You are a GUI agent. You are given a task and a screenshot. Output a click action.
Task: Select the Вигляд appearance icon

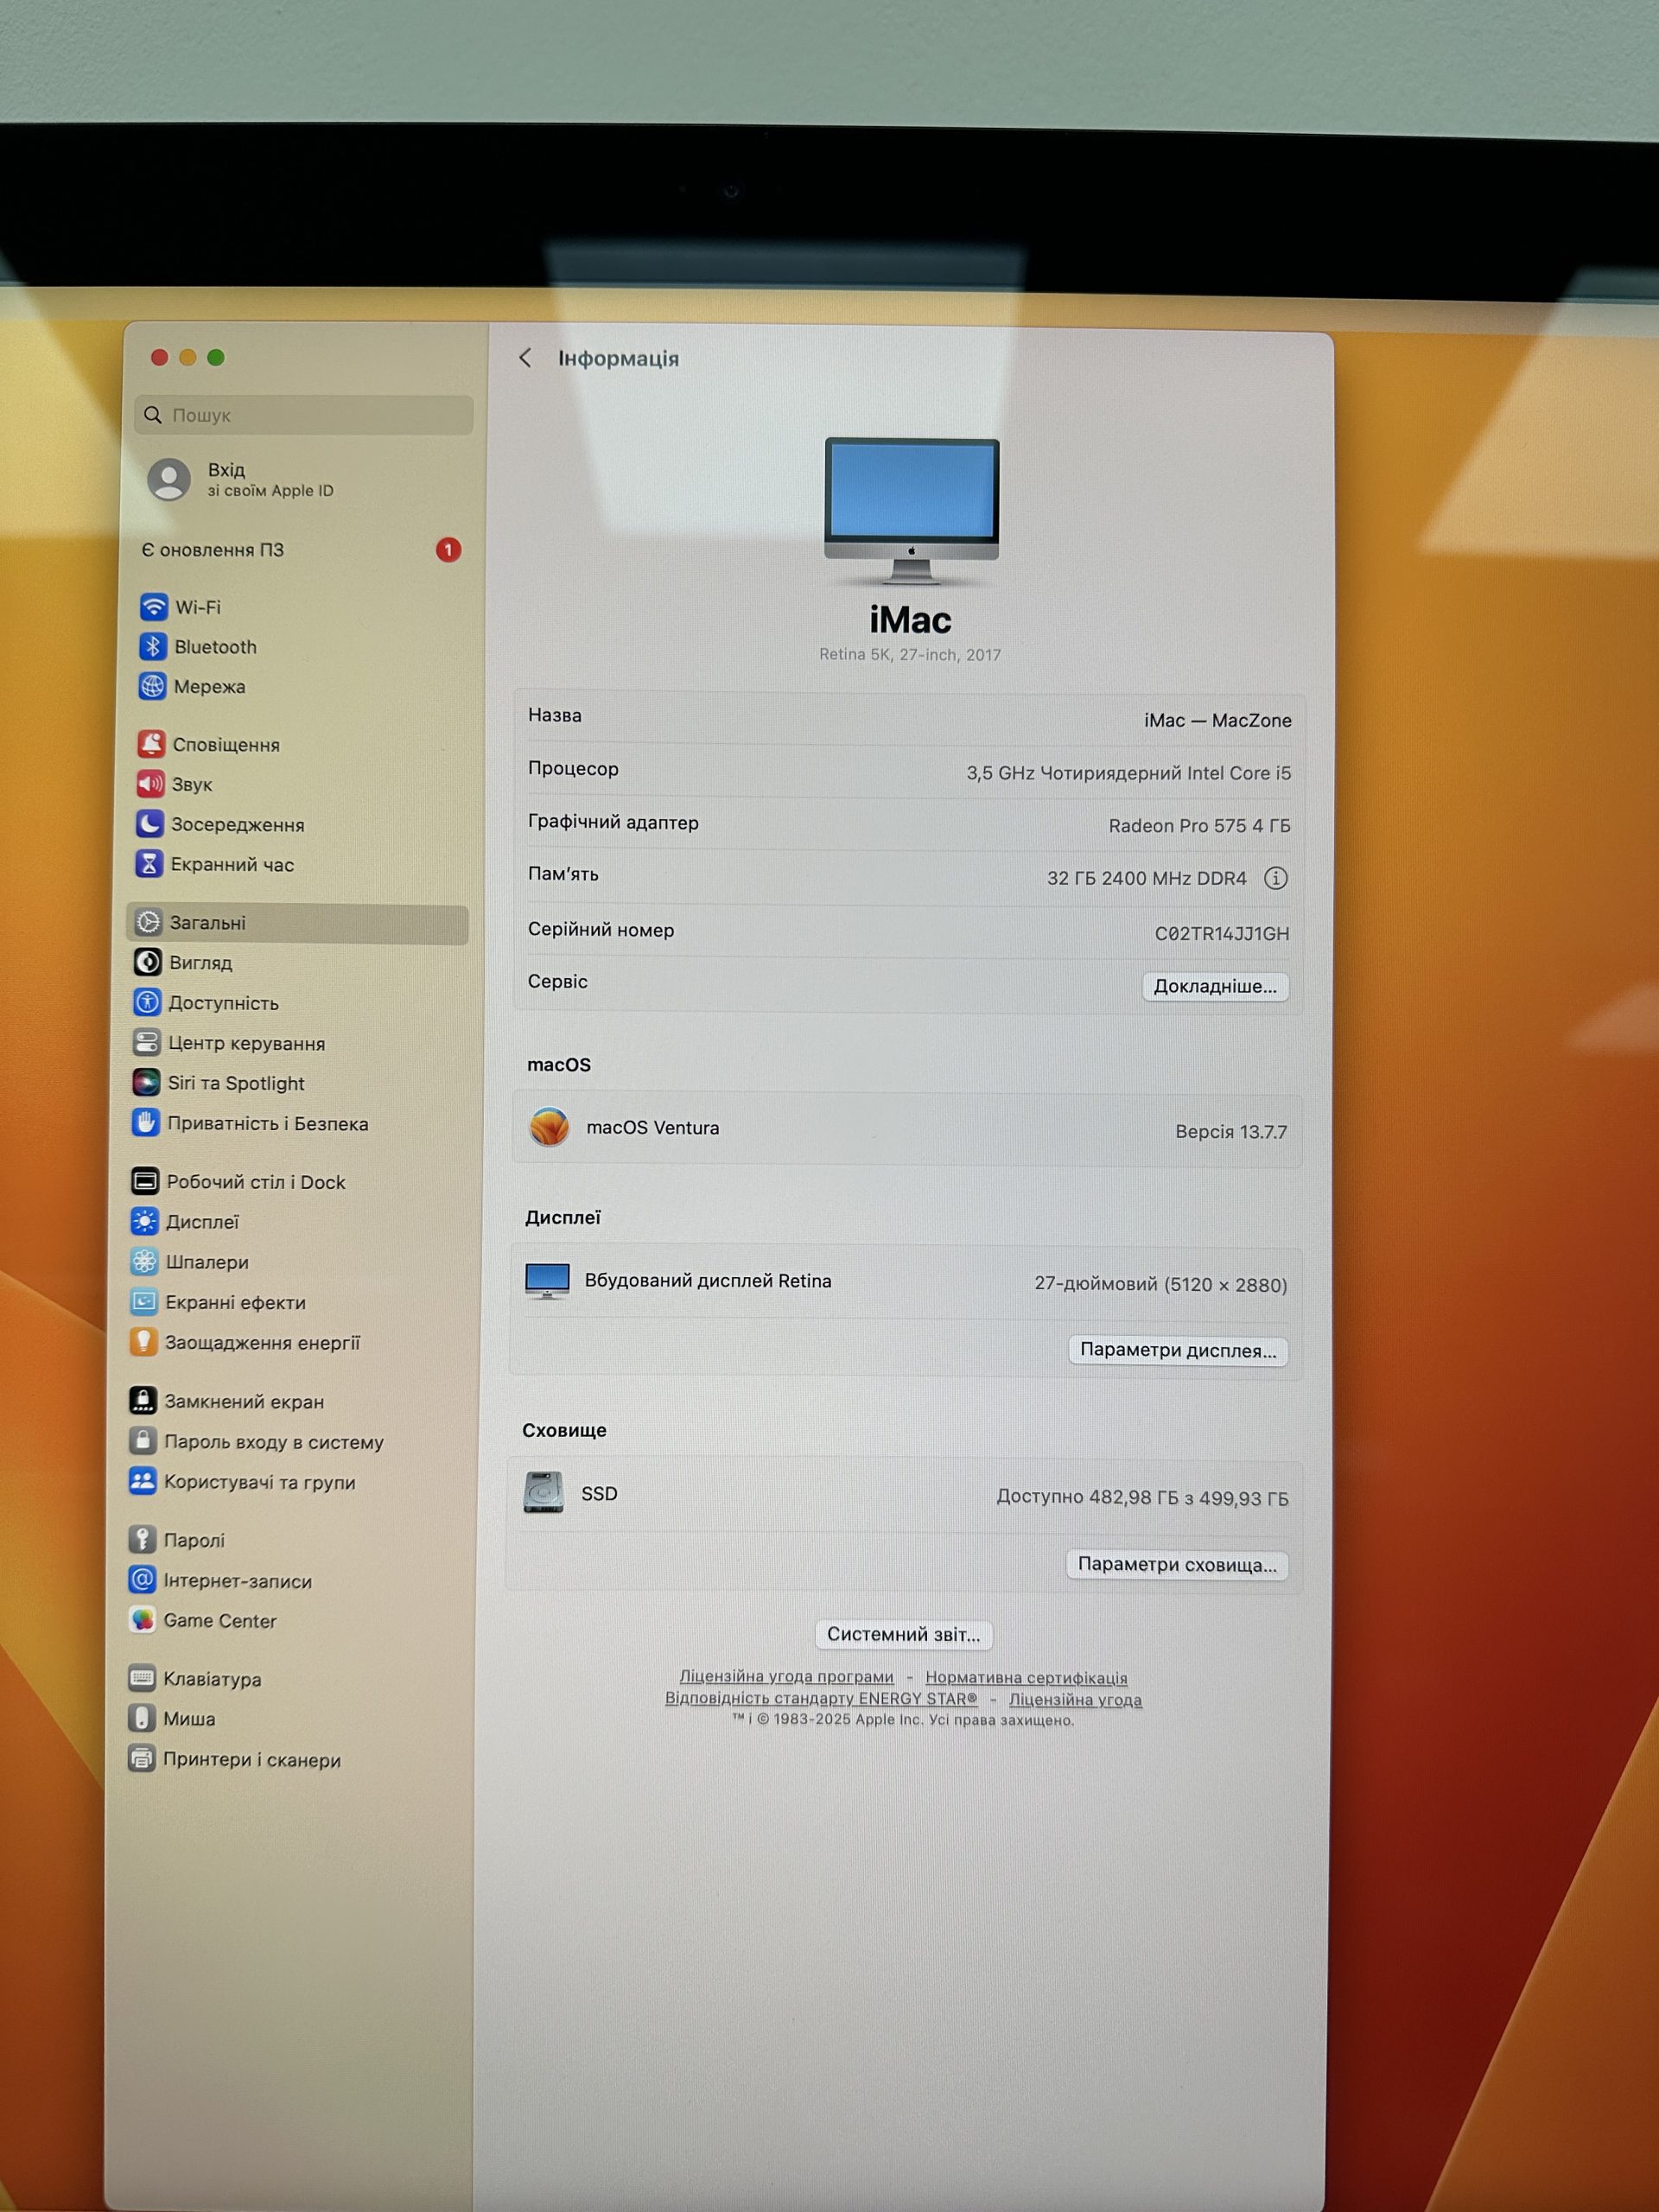pyautogui.click(x=148, y=962)
